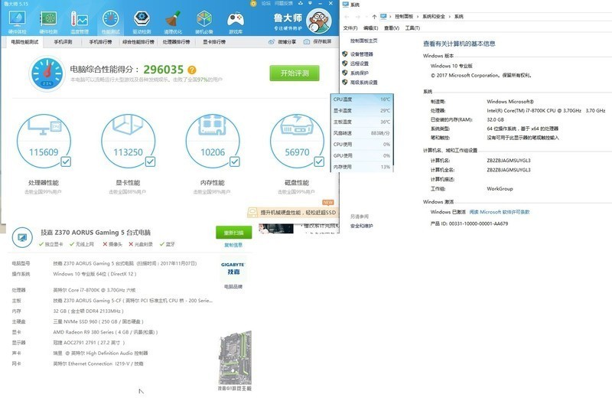This screenshot has height=401, width=612.
Task: Click shield icon beside 远程设置
Action: [x=345, y=64]
